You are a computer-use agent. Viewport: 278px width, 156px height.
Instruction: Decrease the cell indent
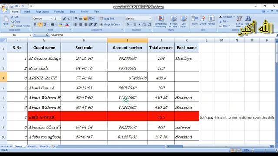91,24
